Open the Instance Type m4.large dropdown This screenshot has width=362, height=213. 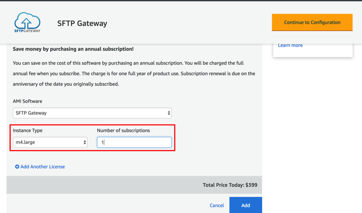(x=50, y=142)
